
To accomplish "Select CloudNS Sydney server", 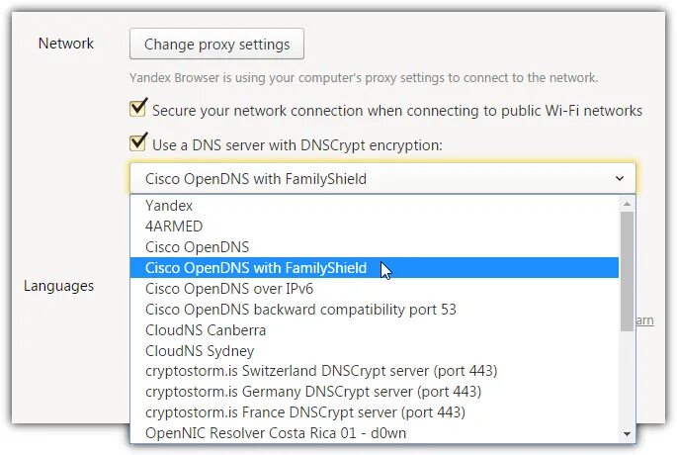I will (375, 351).
